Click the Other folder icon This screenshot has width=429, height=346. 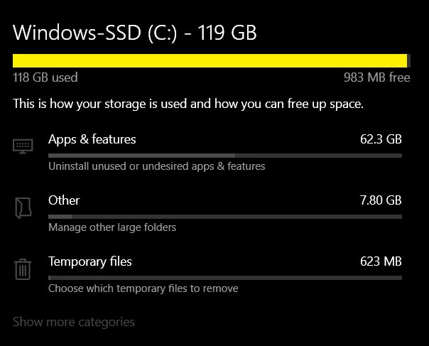click(23, 207)
